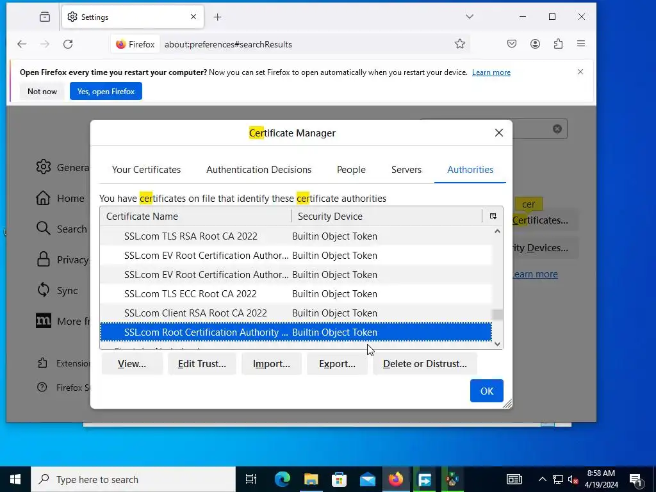Click the Windows Start button
Screen dimensions: 656x492
pyautogui.click(x=15, y=479)
